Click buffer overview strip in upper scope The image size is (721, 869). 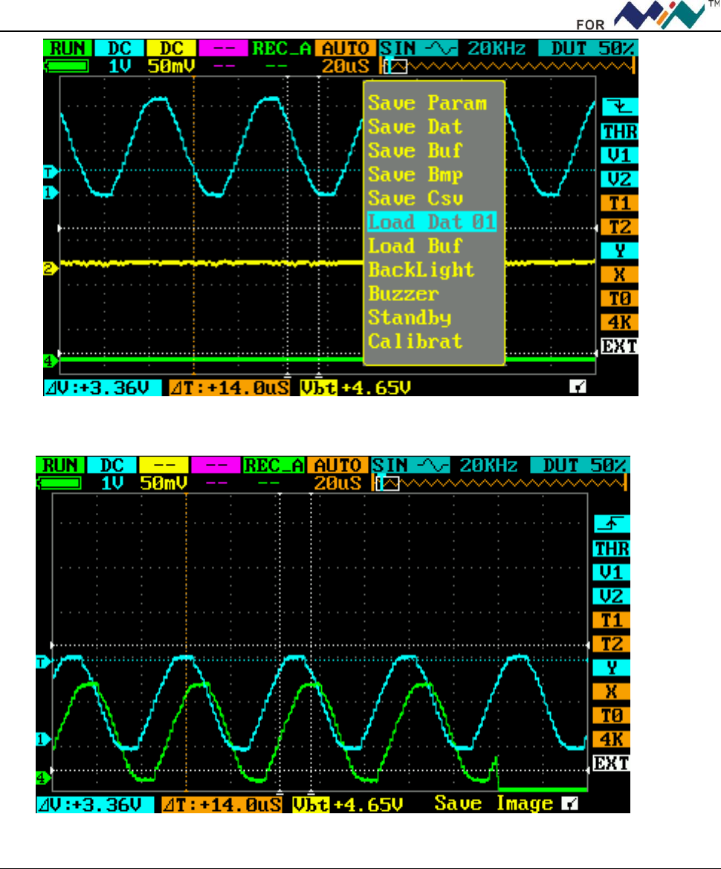click(x=508, y=67)
